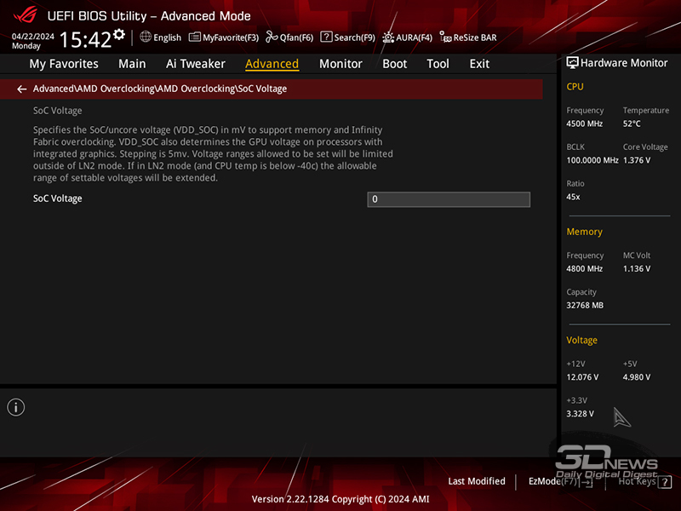Click memory frequency value 4800 MHz
Image resolution: width=681 pixels, height=511 pixels.
[x=585, y=269]
